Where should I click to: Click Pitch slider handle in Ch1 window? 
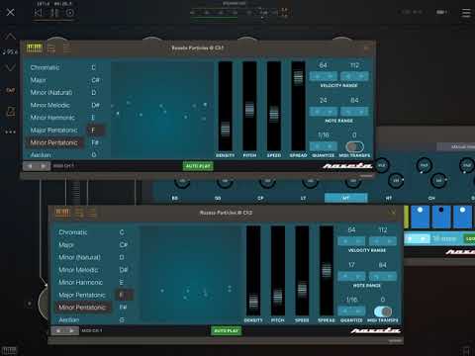tap(249, 110)
